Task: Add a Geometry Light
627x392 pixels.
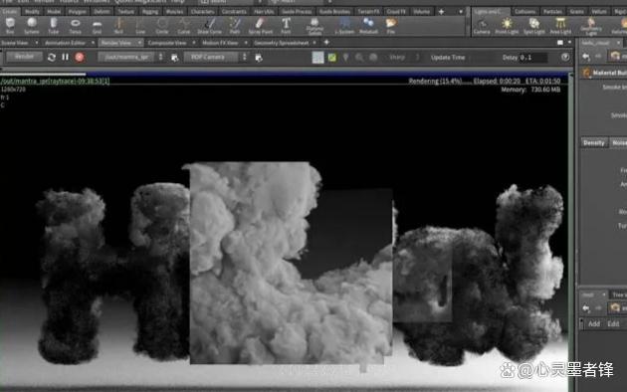Action: pyautogui.click(x=591, y=26)
